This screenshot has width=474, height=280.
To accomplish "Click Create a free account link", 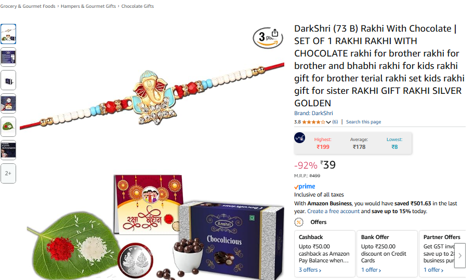I will click(334, 211).
